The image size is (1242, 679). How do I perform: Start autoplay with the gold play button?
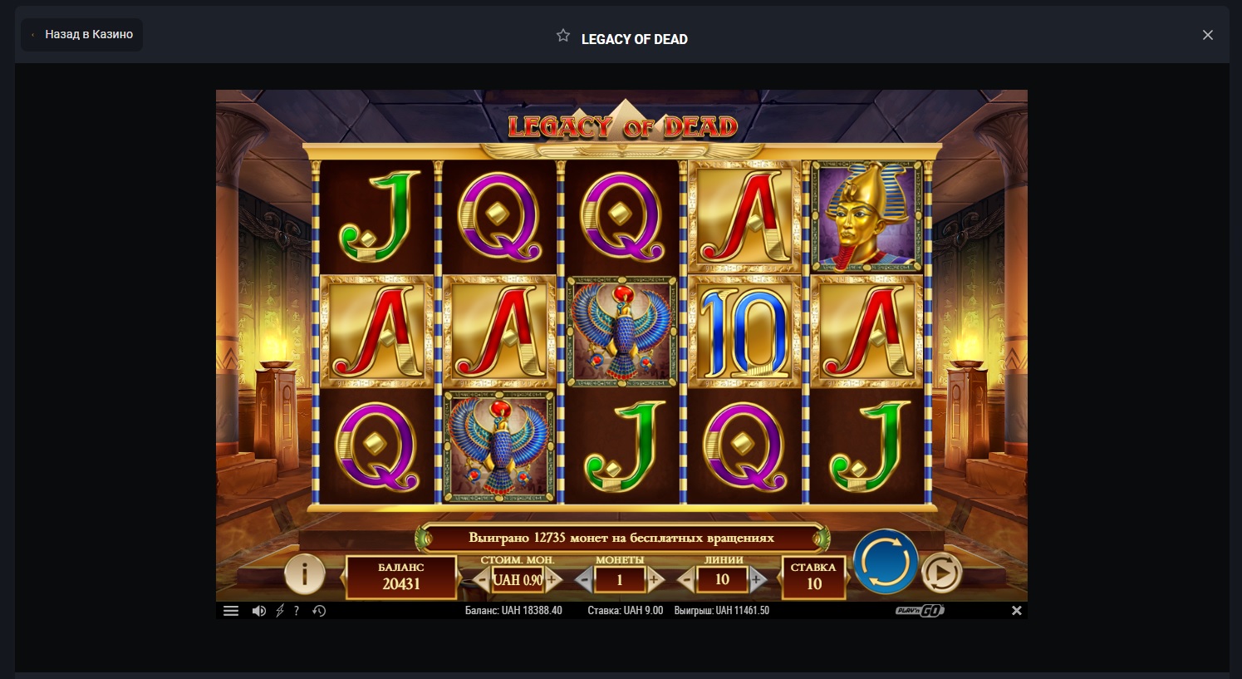coord(941,573)
